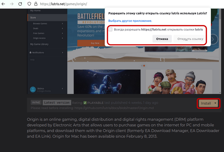Open My Home in Origin sidebar

[x=35, y=11]
